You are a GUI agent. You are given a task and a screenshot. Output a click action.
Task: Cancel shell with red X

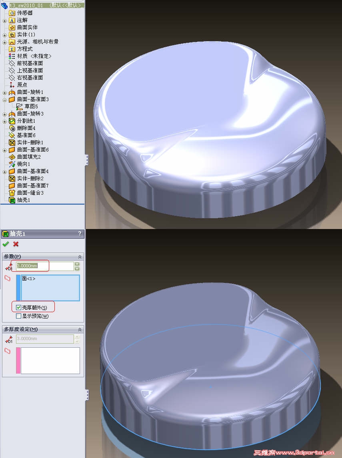[16, 244]
